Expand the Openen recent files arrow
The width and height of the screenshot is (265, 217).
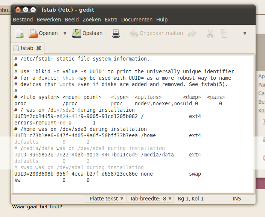click(65, 33)
